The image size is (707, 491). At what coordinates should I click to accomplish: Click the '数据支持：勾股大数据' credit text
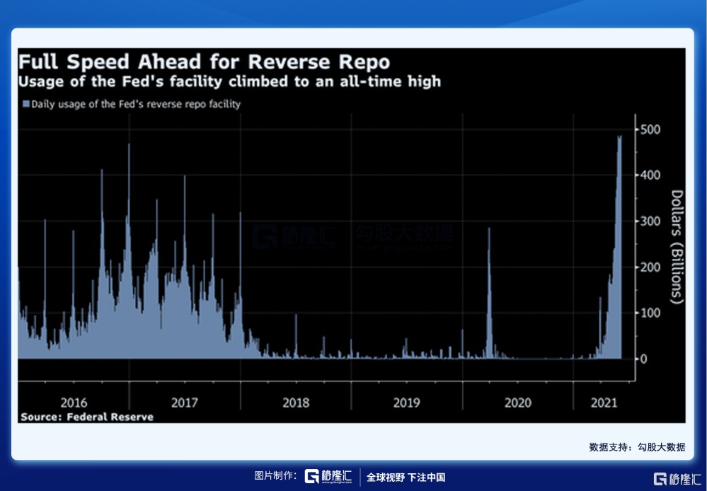[x=636, y=447]
